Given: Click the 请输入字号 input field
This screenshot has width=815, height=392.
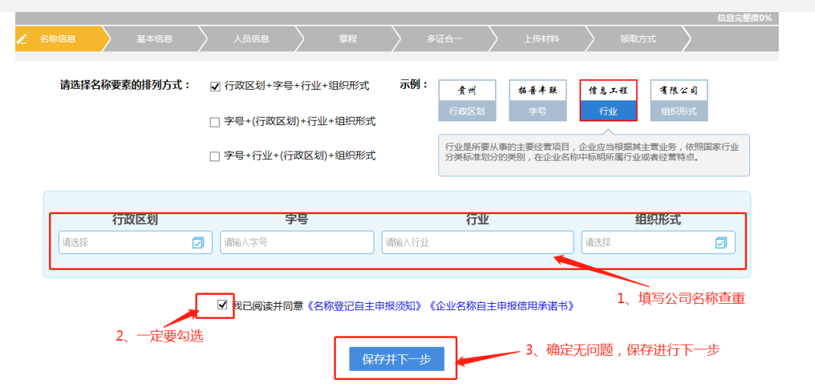Looking at the screenshot, I should coord(297,243).
